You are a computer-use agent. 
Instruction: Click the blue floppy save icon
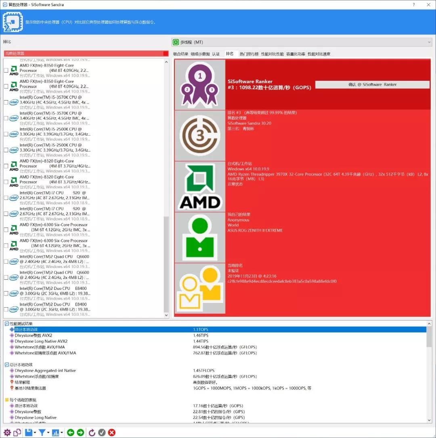pyautogui.click(x=29, y=432)
